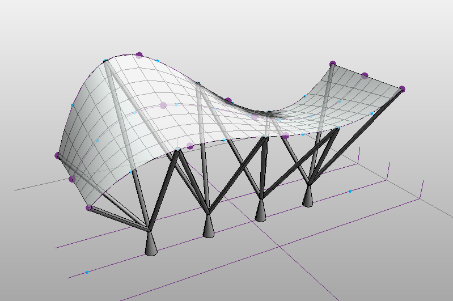Select the purple point atop the arch crest

click(139, 55)
